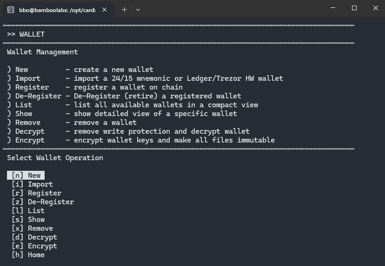Click the terminal icon in the tab
The height and width of the screenshot is (266, 385).
pos(11,10)
